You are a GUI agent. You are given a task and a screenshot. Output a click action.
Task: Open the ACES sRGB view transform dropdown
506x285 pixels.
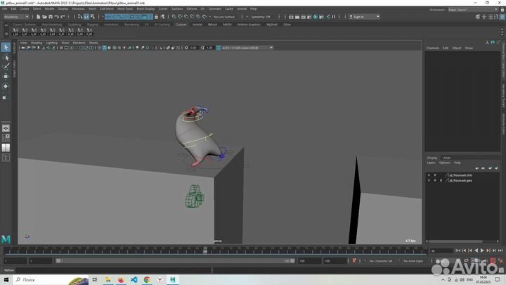tap(247, 48)
